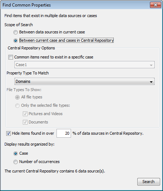Click the Case1 dropdown arrow
Viewport: 163px width, 191px height.
coord(151,65)
